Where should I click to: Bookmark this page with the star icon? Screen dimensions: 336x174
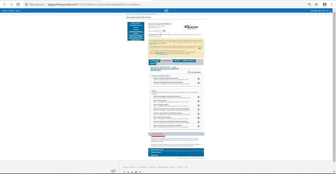click(316, 4)
